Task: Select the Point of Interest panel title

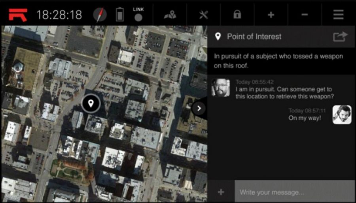Action: [254, 37]
